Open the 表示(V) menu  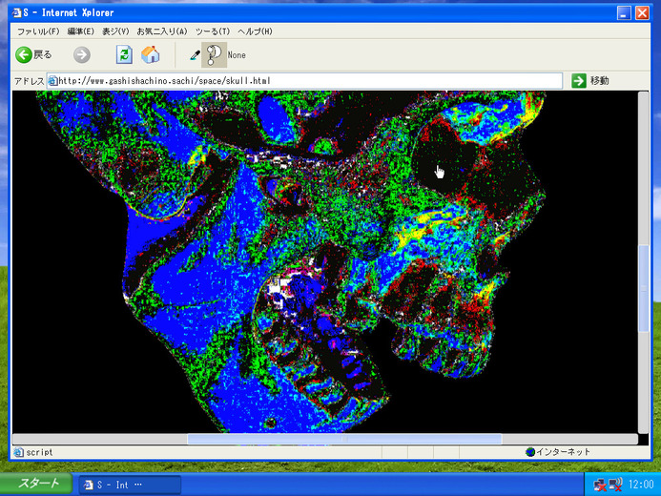[x=115, y=31]
